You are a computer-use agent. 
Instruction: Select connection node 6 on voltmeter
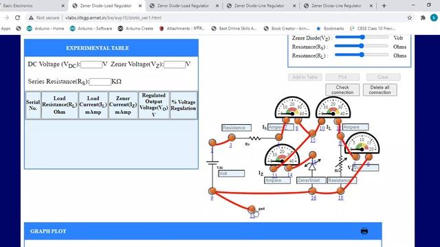[x=368, y=157]
